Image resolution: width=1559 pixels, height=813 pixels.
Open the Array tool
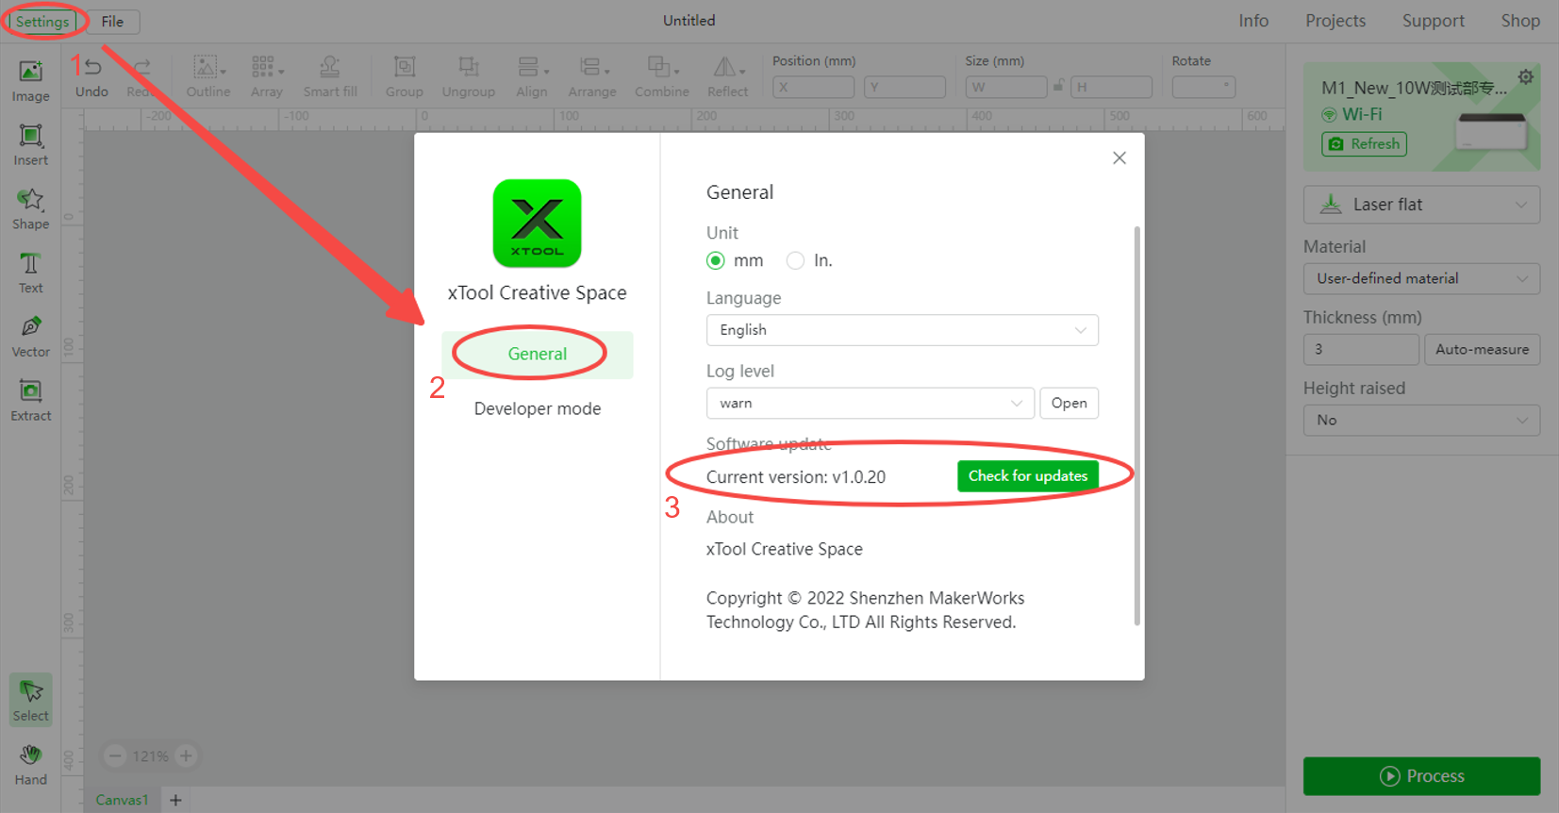(267, 77)
